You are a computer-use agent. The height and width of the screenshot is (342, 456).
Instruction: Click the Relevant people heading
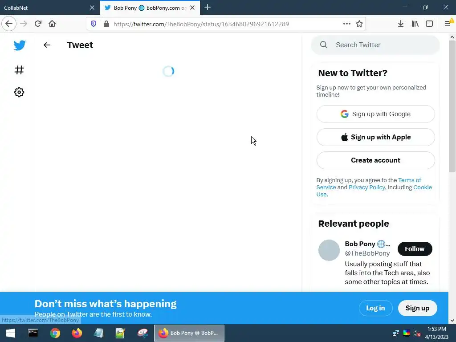click(354, 224)
